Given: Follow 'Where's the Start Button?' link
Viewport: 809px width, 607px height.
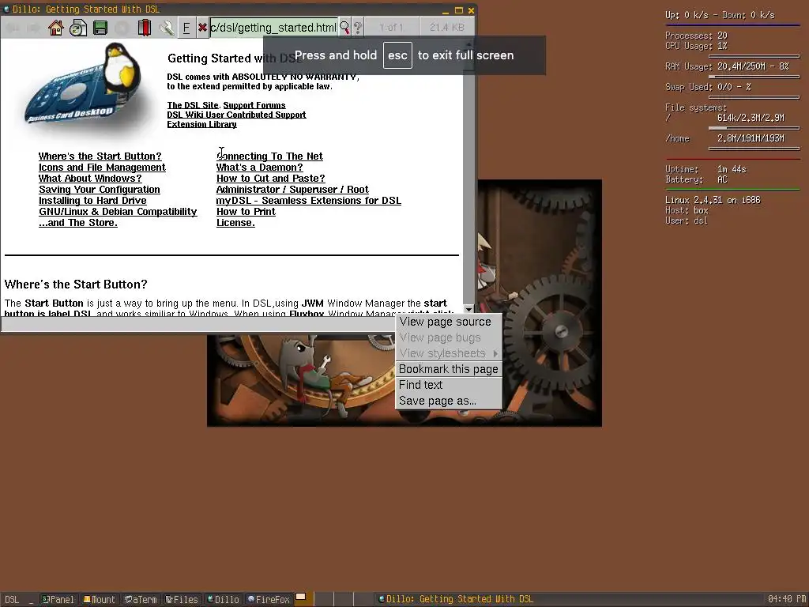Looking at the screenshot, I should (x=100, y=156).
